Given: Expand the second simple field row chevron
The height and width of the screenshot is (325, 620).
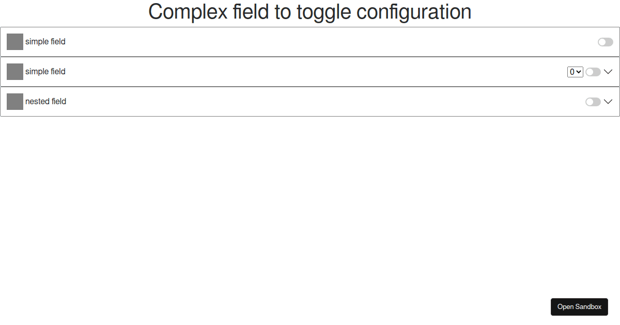Looking at the screenshot, I should click(609, 72).
